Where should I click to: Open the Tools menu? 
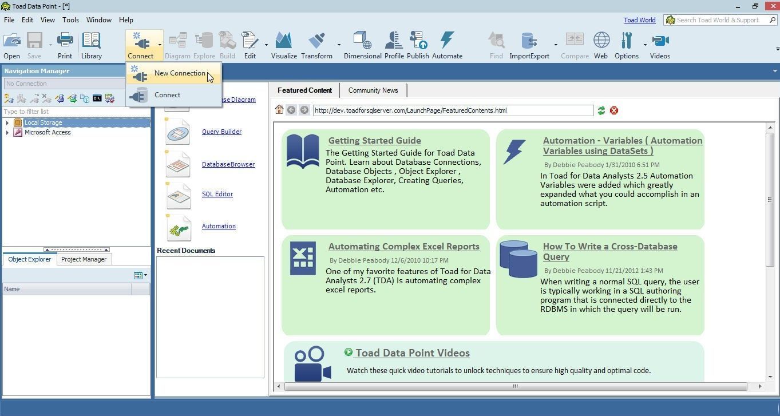point(70,20)
